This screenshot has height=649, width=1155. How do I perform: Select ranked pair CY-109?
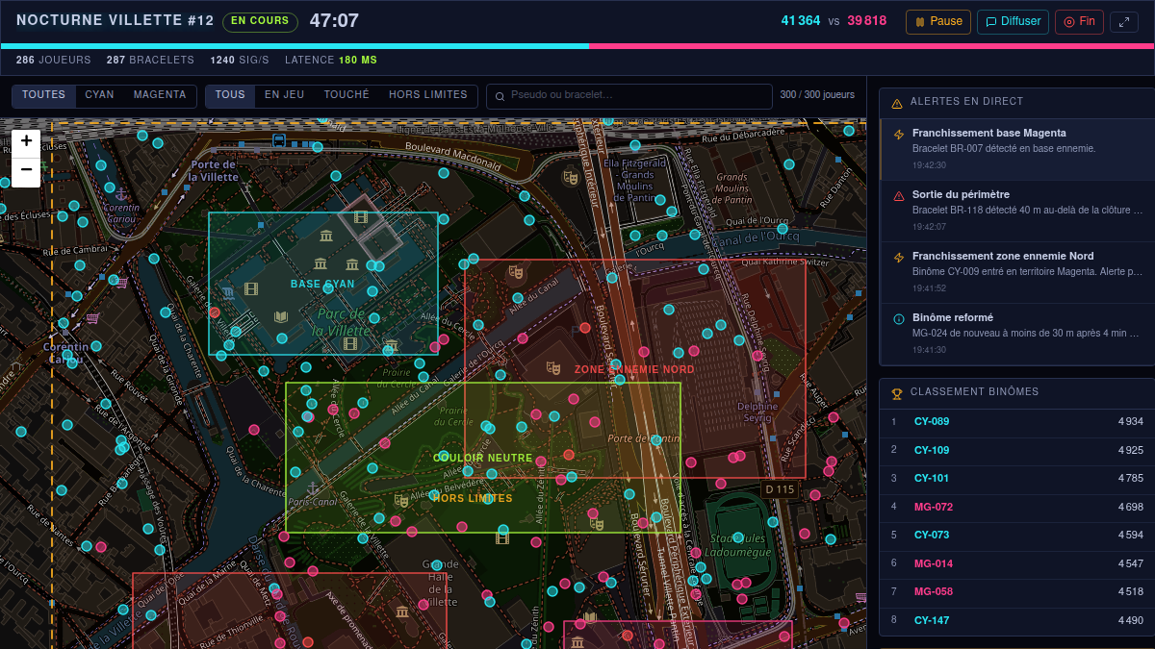[x=1017, y=450]
